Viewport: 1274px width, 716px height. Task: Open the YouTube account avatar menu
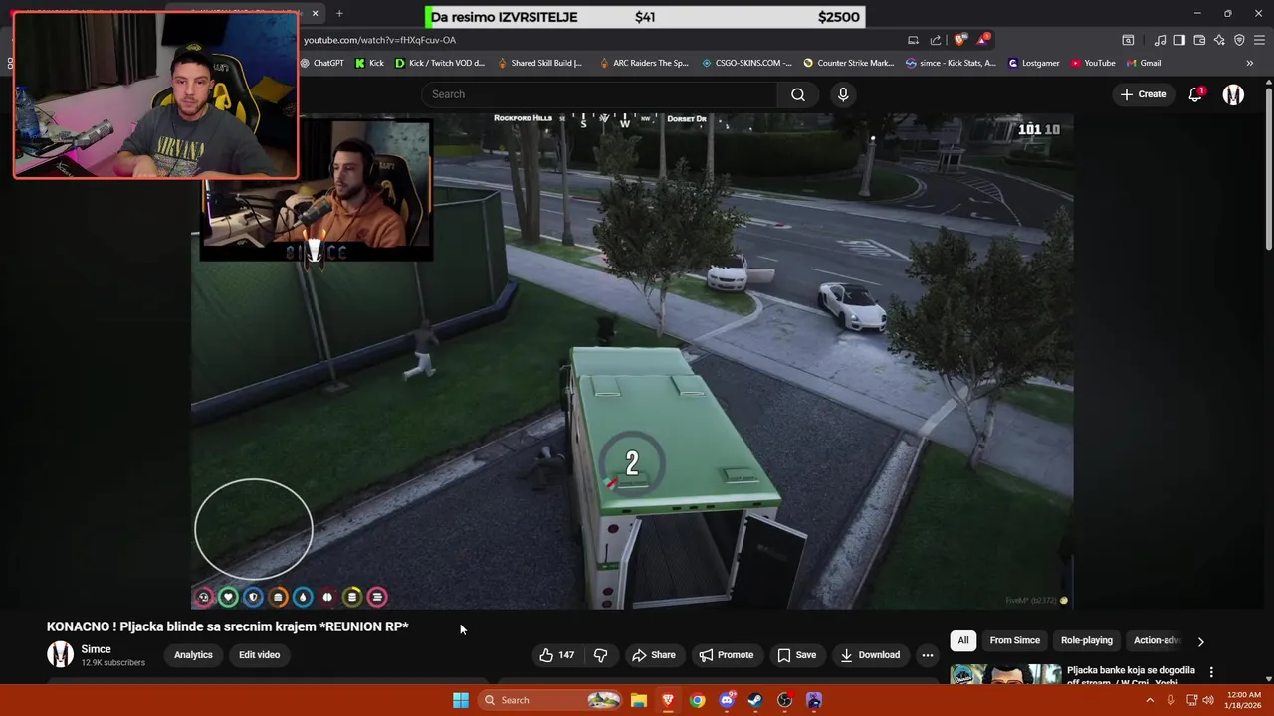coord(1233,94)
